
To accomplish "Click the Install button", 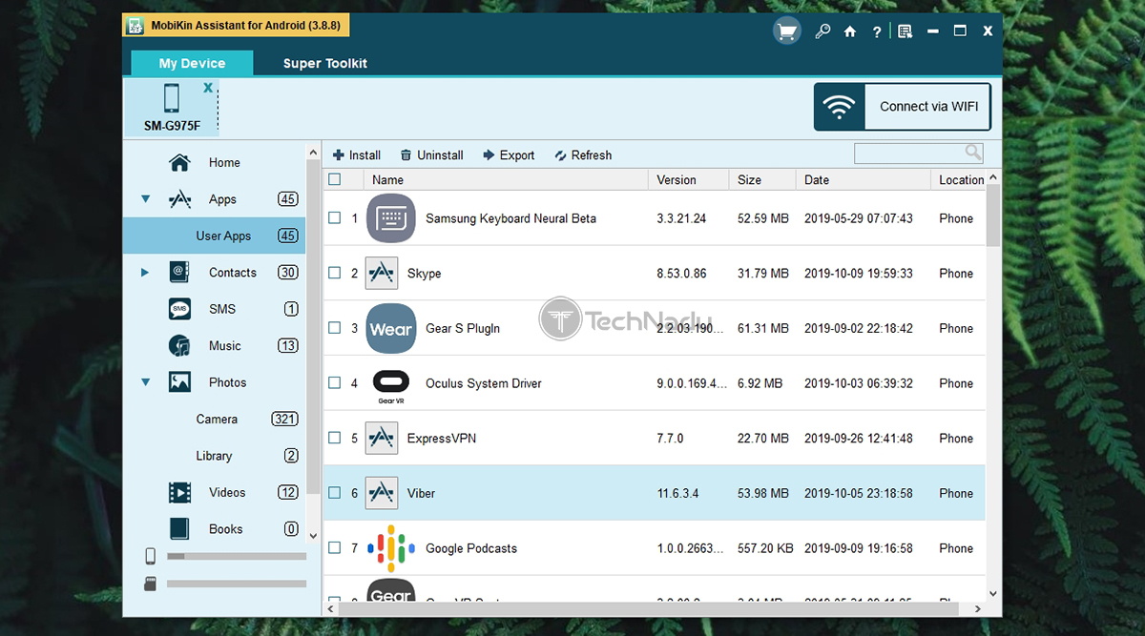I will click(357, 155).
